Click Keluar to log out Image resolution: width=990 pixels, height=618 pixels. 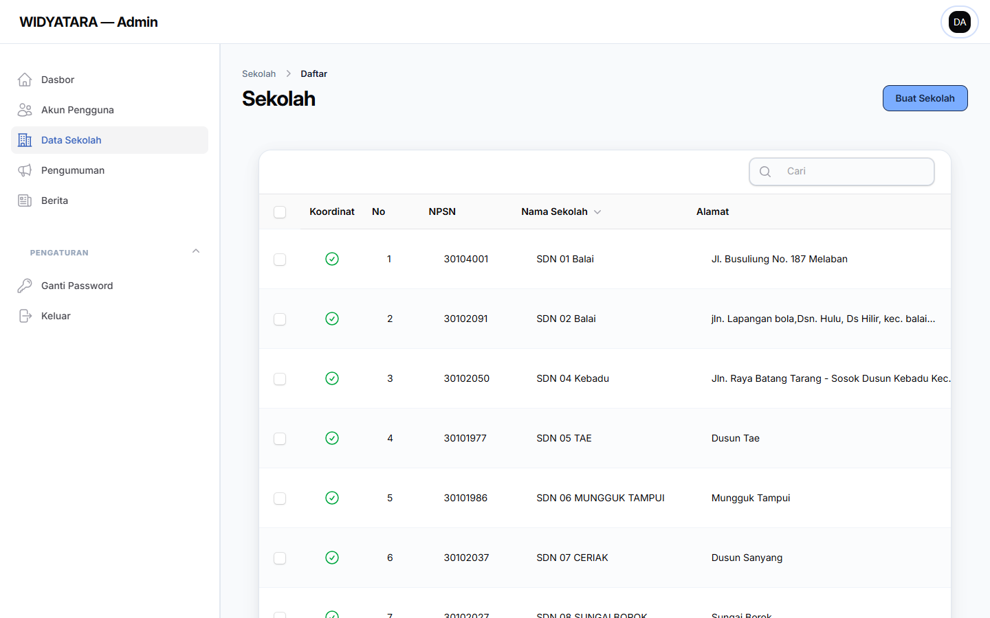(x=109, y=316)
